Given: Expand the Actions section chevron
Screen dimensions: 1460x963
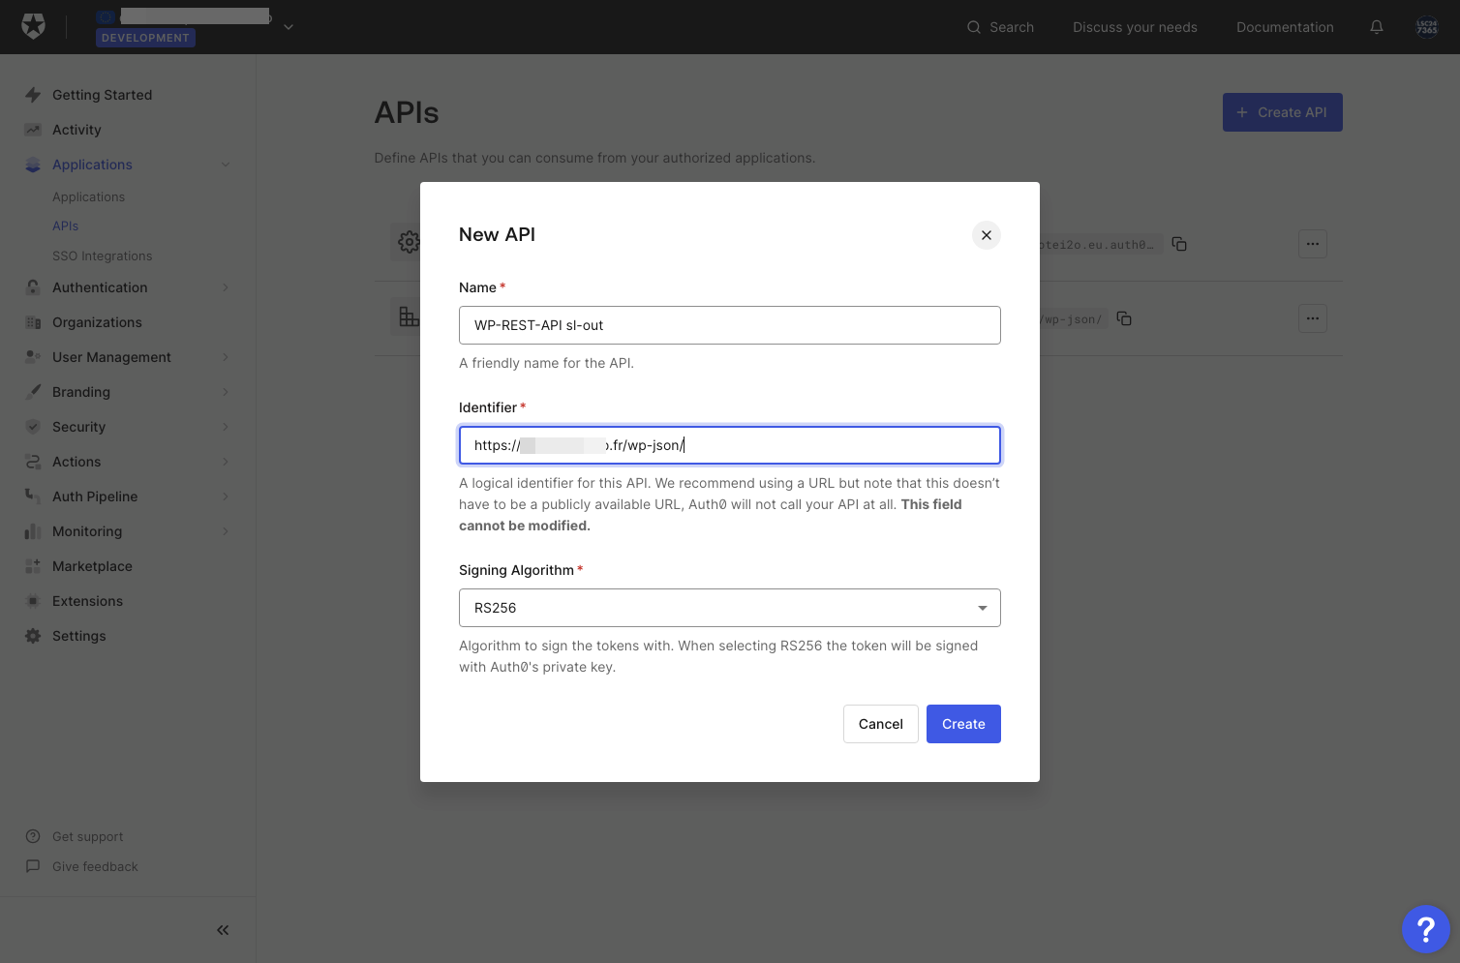Looking at the screenshot, I should click(226, 462).
